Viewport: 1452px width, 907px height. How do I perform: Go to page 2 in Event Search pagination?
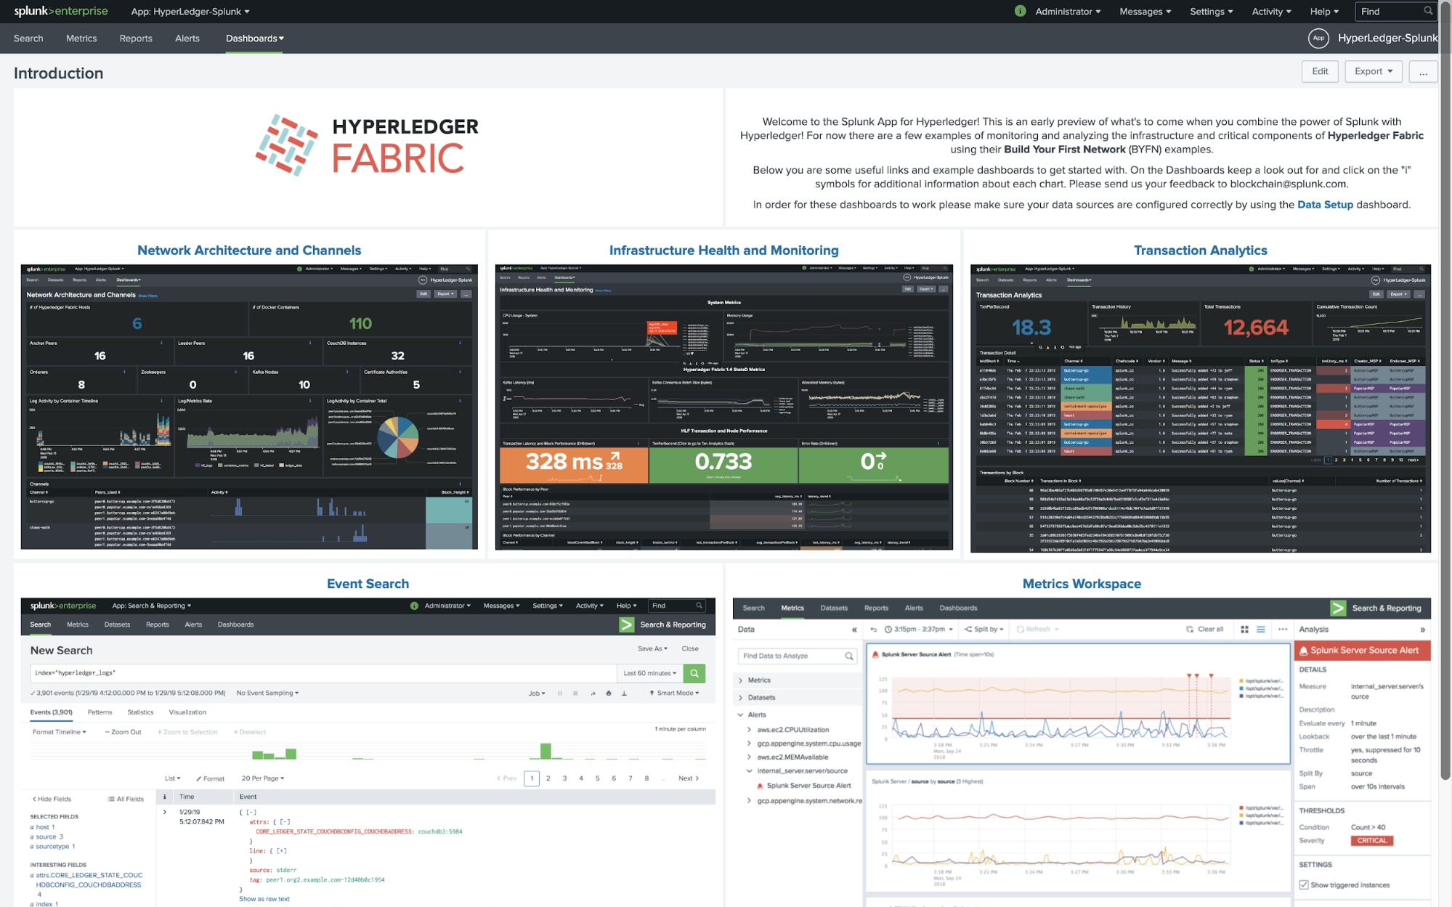[x=548, y=778]
